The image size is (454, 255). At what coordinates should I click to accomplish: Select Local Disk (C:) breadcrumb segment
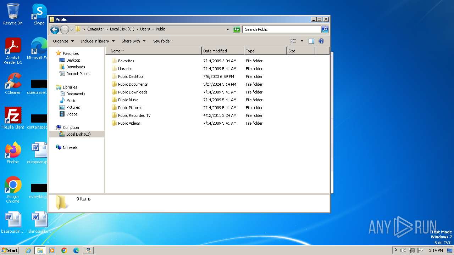click(122, 29)
